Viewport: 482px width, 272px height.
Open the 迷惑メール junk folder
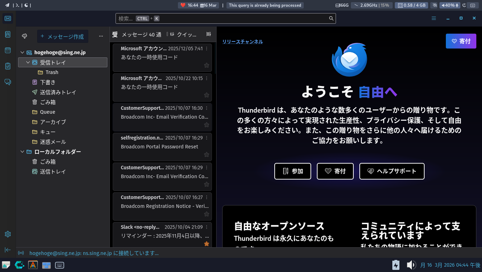pyautogui.click(x=63, y=142)
